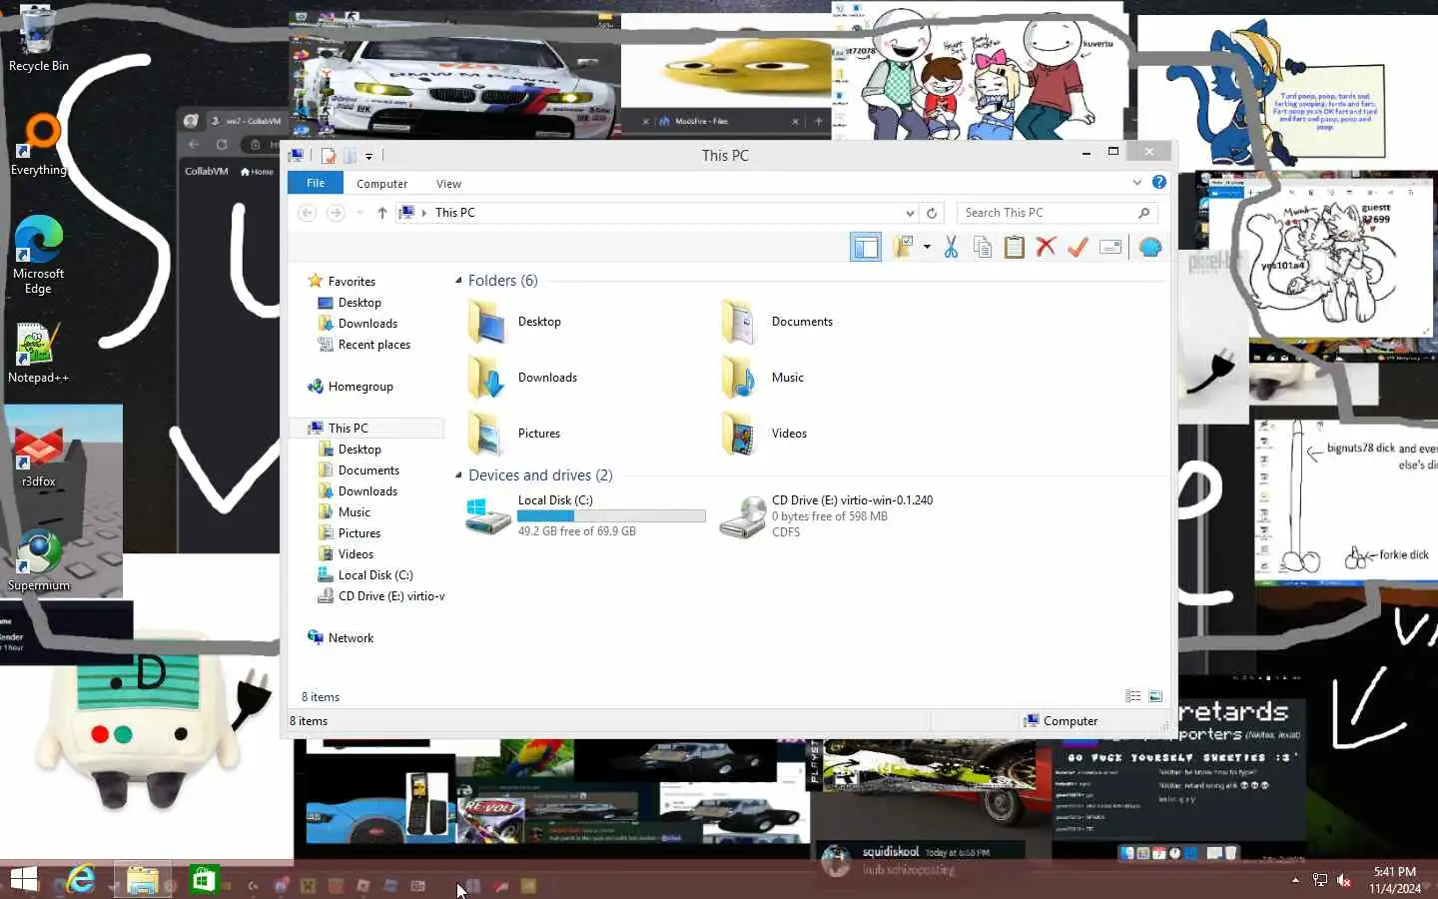Open Internet Explorer from the taskbar
Screen dimensions: 1438x899
point(80,879)
